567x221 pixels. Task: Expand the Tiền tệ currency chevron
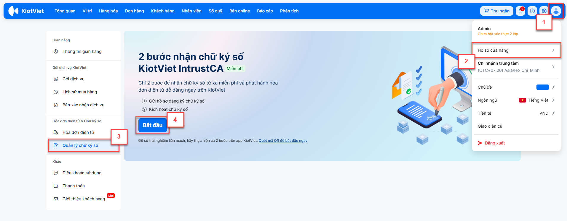[x=553, y=113]
